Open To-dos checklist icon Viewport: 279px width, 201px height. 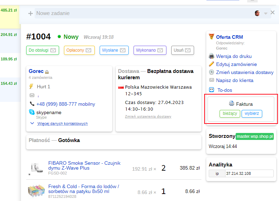212,90
